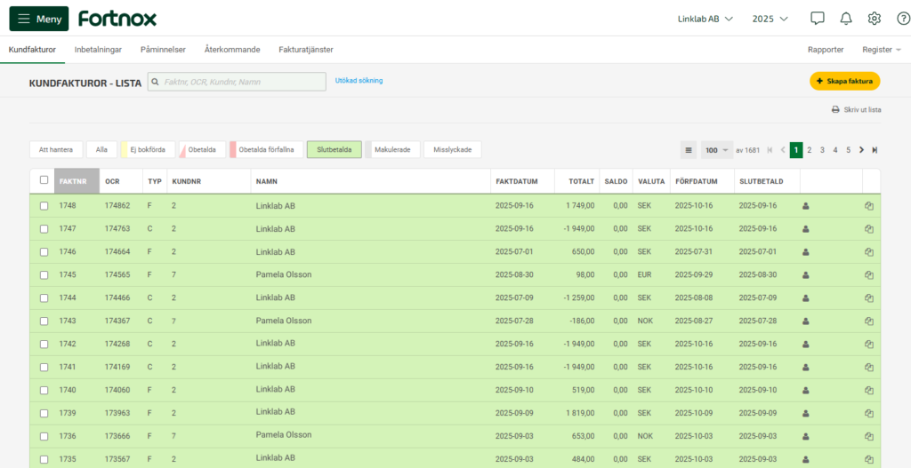Click the printer icon for Skriv ut lista

pos(835,110)
